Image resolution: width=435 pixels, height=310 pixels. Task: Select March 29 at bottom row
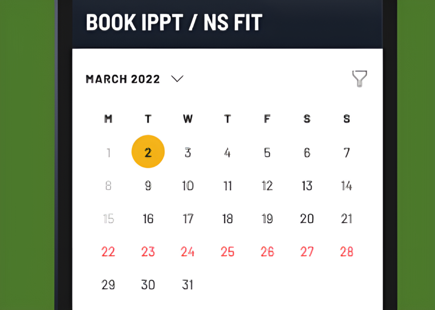click(108, 285)
